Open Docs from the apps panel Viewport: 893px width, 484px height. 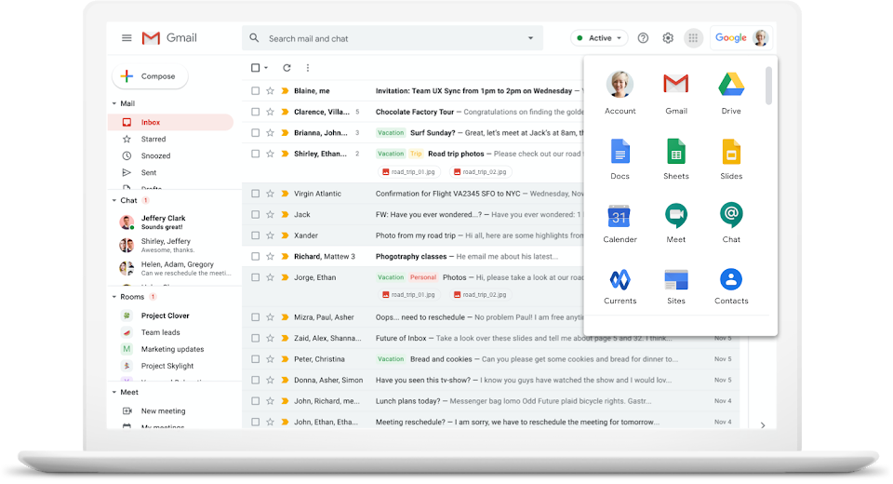tap(620, 159)
